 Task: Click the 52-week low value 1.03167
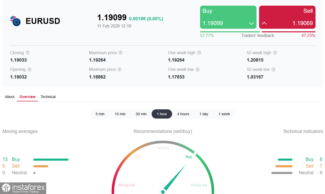255,77
